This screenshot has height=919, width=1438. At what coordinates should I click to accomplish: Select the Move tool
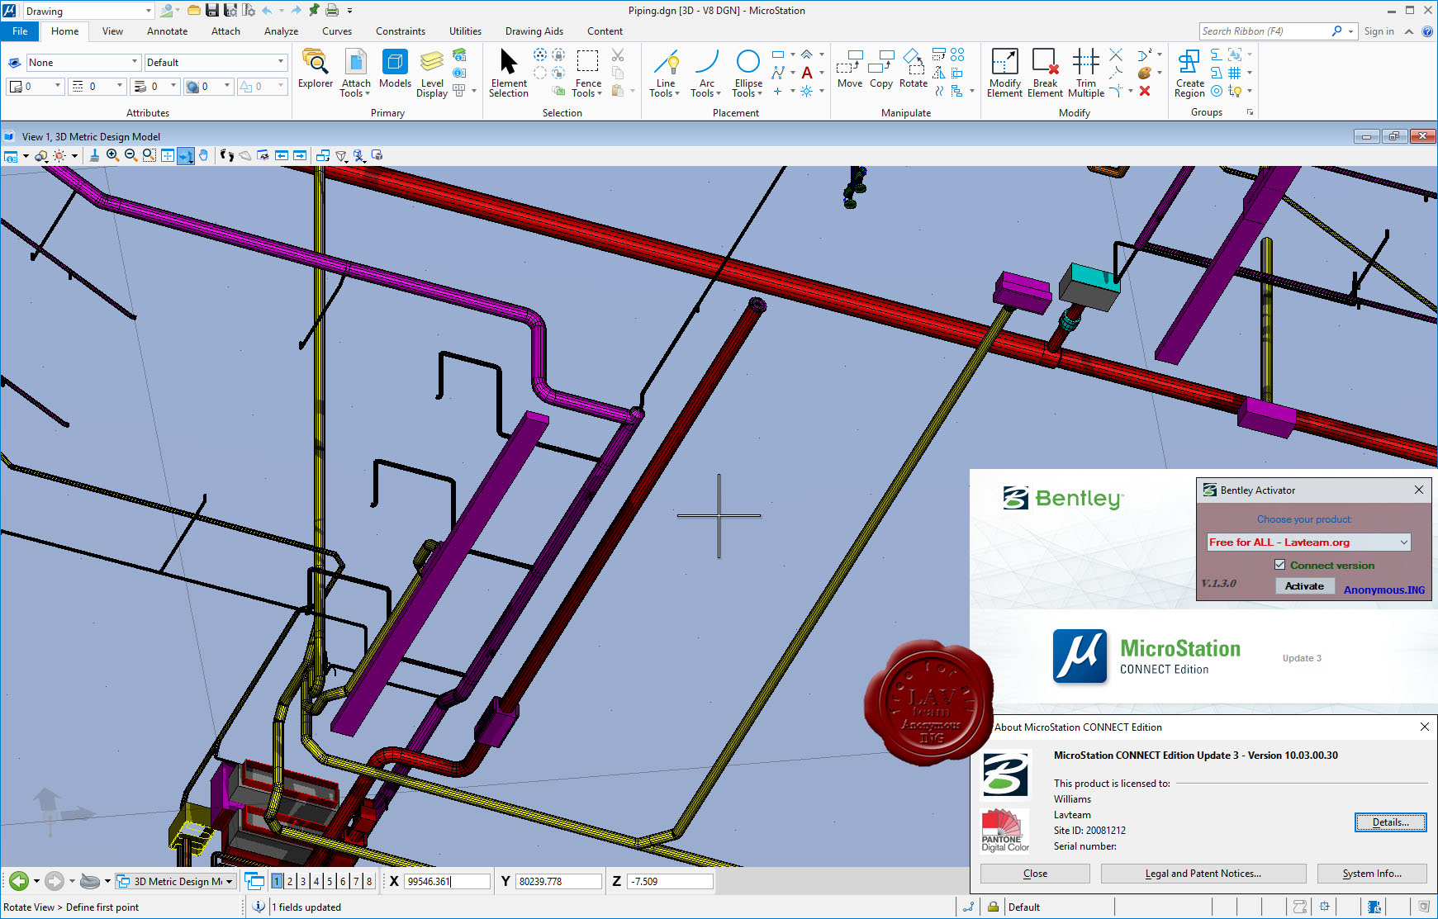point(850,69)
